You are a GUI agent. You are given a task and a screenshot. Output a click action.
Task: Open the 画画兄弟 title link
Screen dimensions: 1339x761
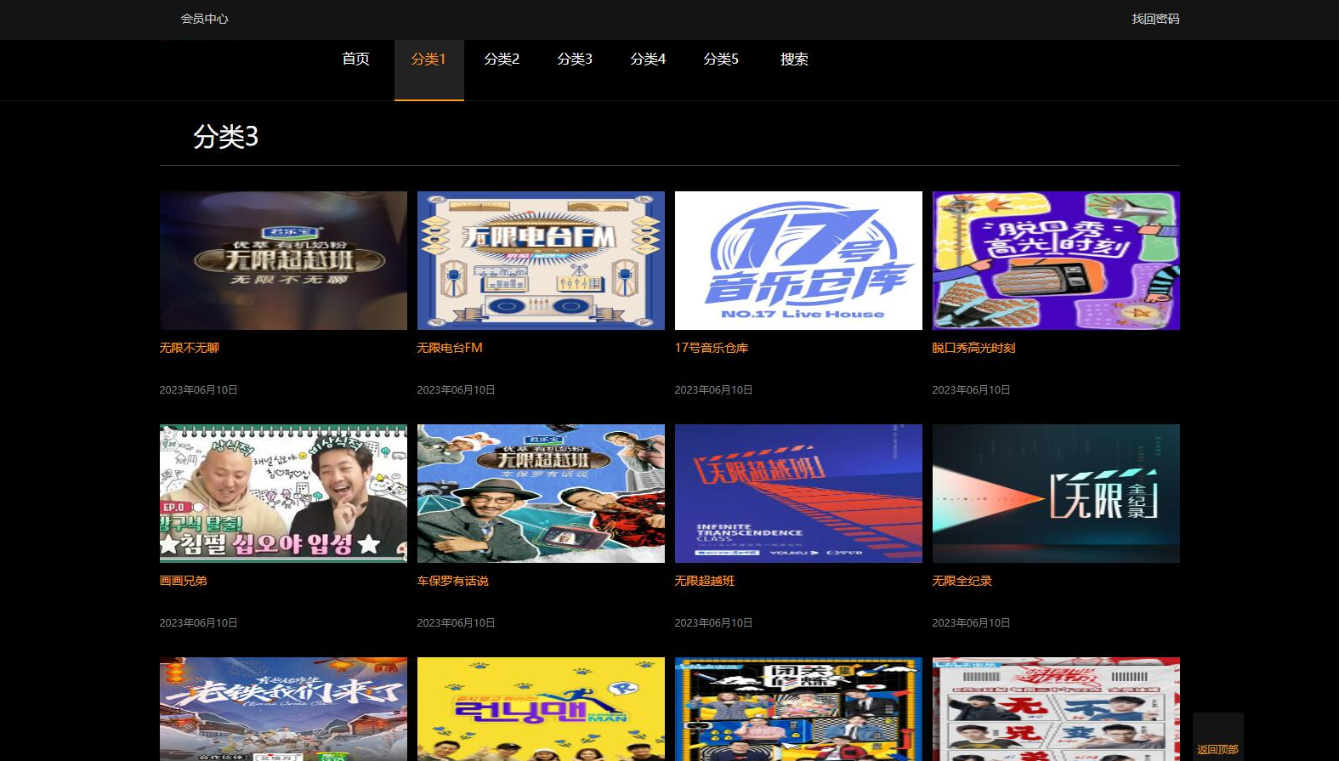[x=184, y=581]
